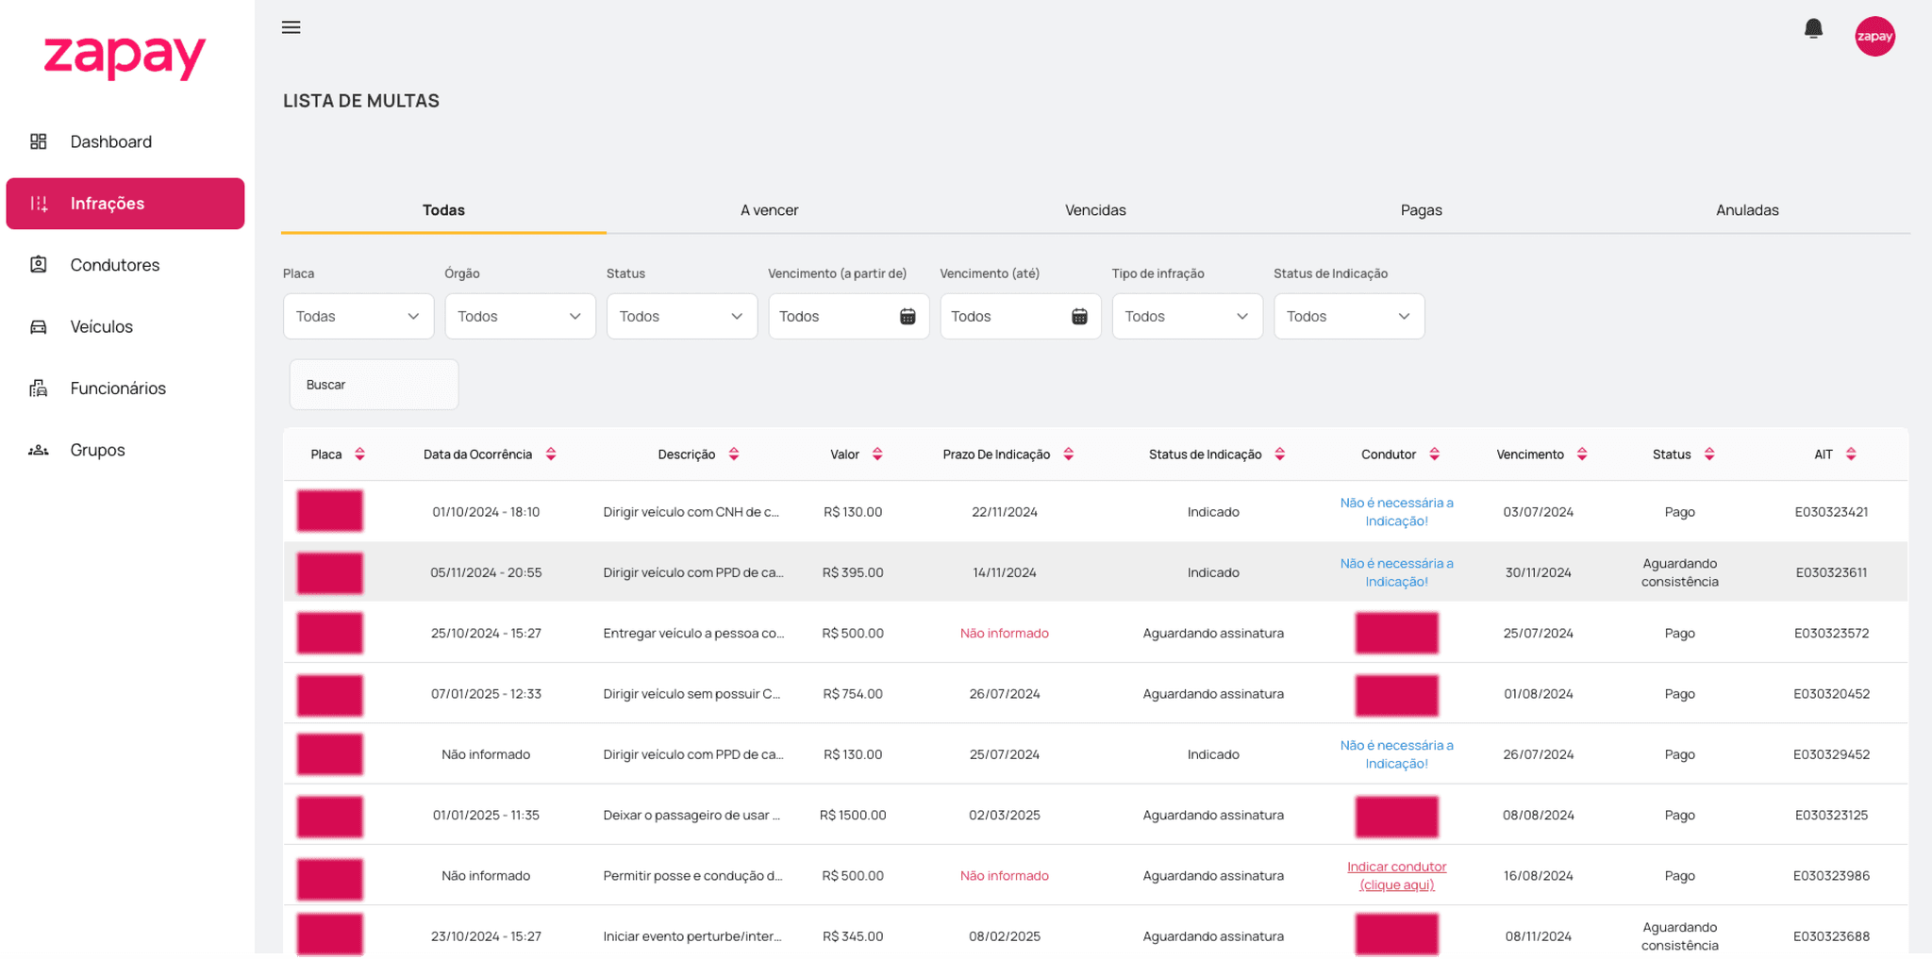Click Vencimento (a partir de) date field
Image resolution: width=1932 pixels, height=959 pixels.
849,317
